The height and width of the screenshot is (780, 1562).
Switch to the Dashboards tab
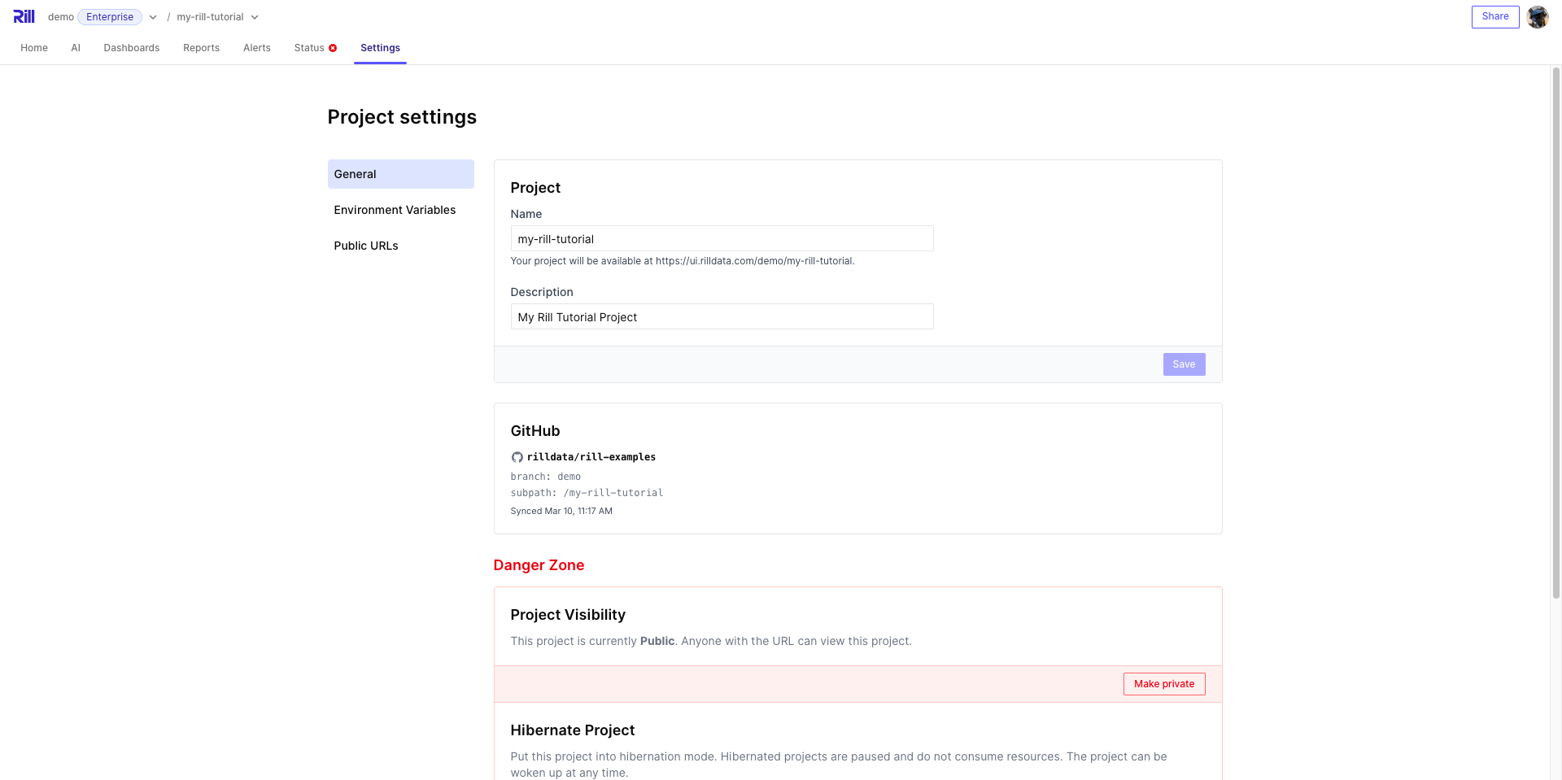tap(131, 48)
